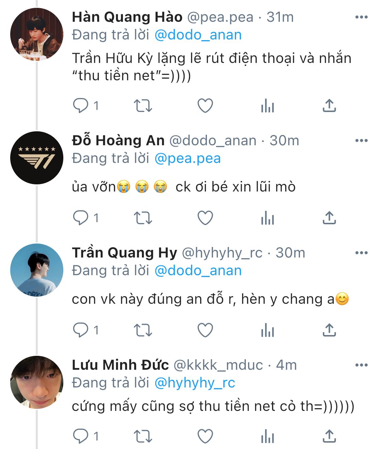Reply to Trần Quang Hy's tweet

point(81,330)
